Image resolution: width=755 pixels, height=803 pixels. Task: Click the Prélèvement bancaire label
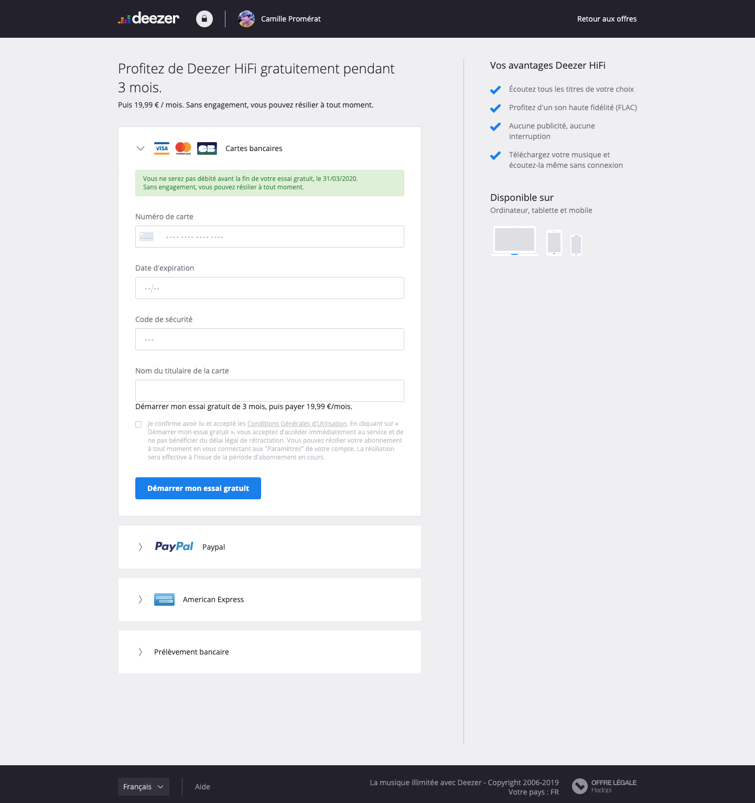191,652
